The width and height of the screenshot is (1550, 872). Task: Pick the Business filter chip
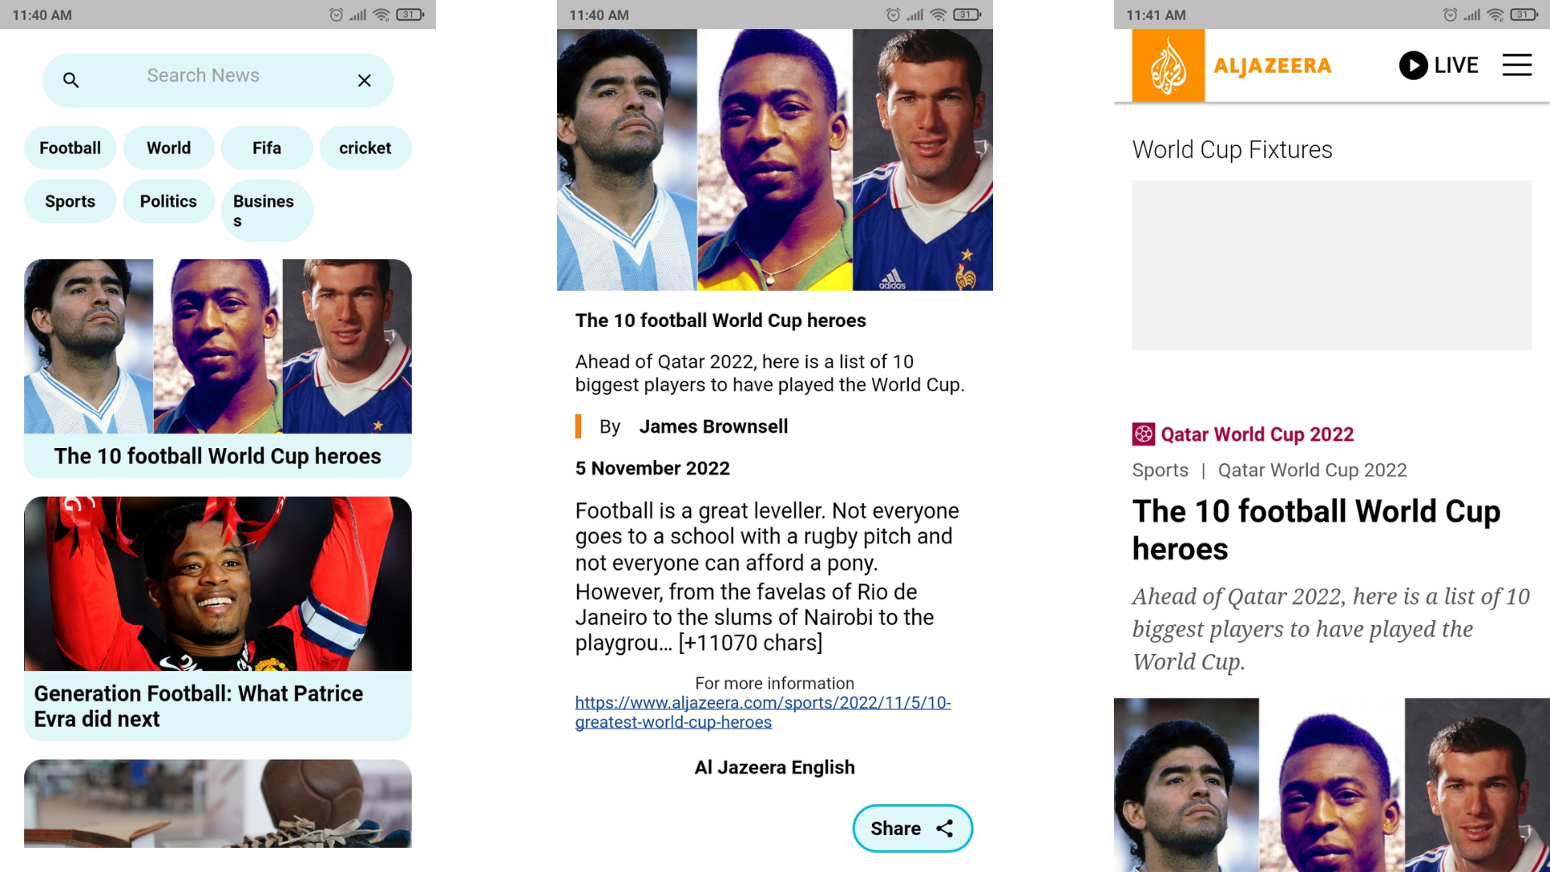point(266,211)
